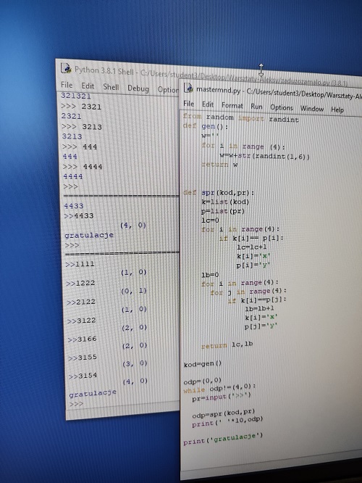Click the 'kod=gen()' line

pyautogui.click(x=203, y=364)
